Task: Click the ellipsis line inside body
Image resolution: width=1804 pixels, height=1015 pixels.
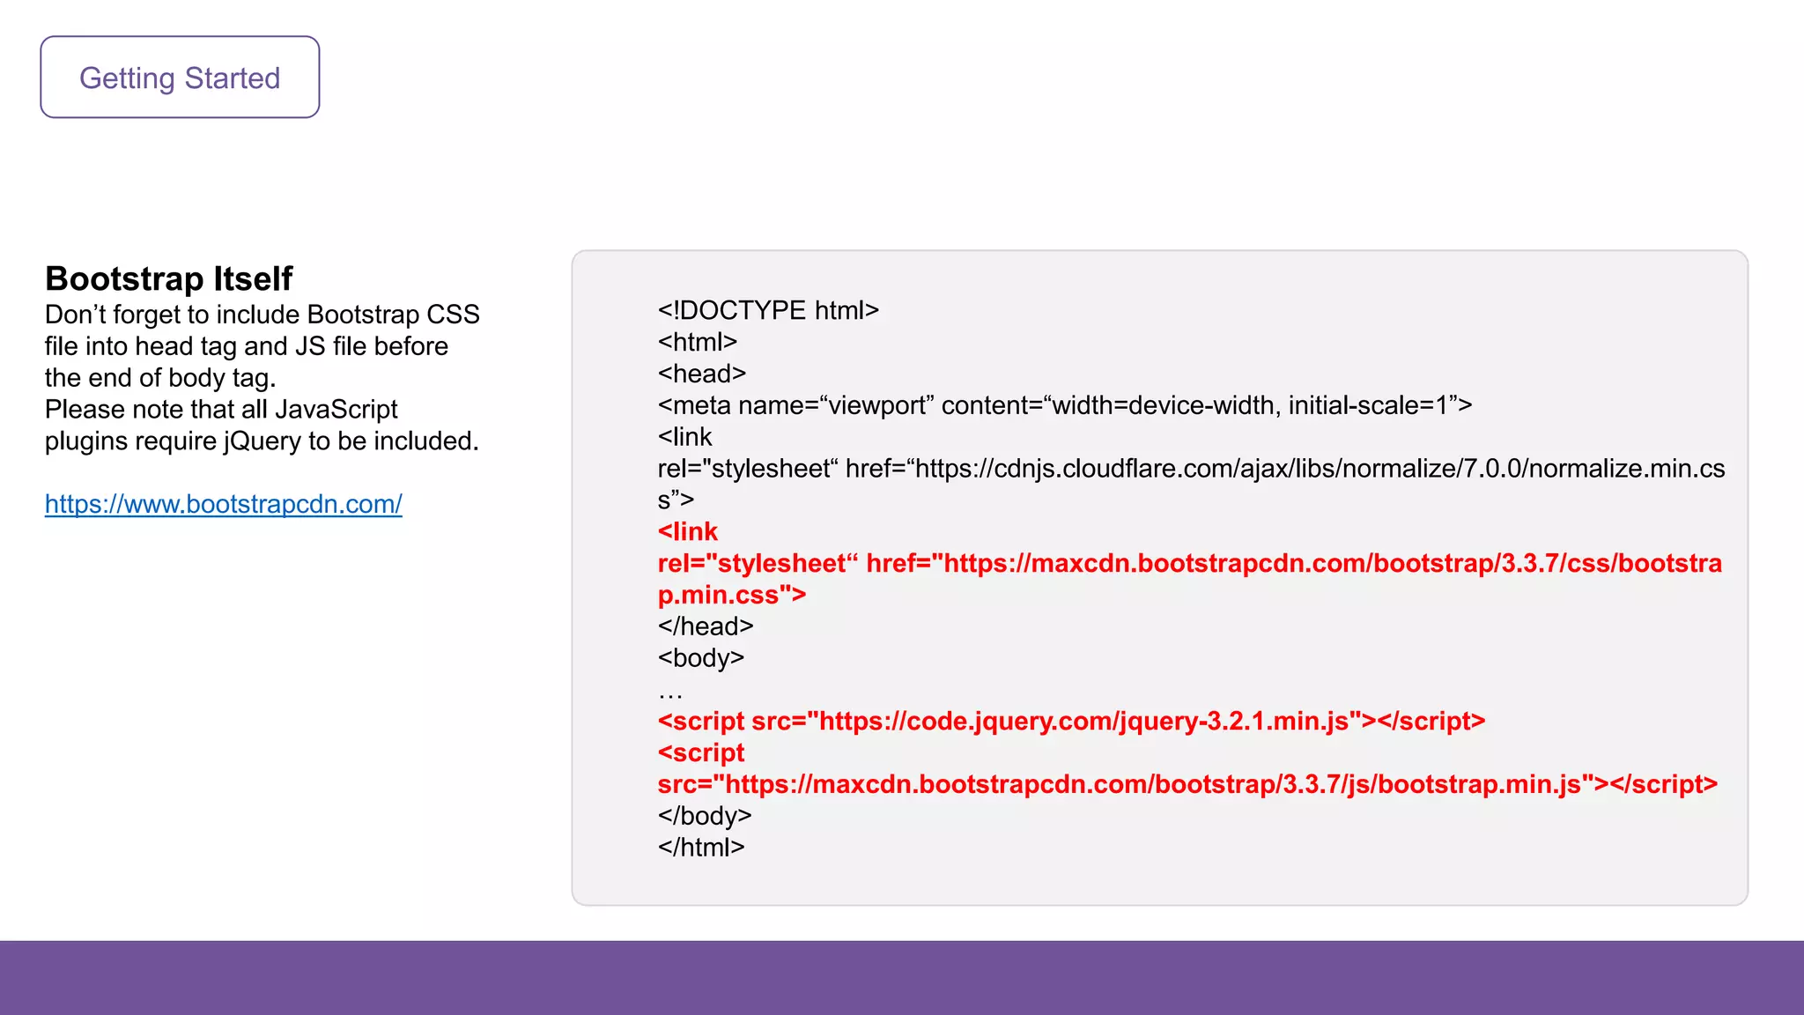Action: point(669,692)
